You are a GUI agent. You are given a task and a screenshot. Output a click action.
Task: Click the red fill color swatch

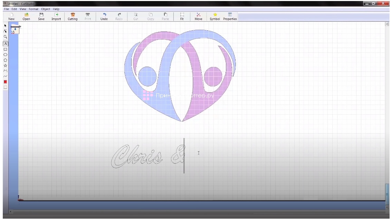pos(6,82)
